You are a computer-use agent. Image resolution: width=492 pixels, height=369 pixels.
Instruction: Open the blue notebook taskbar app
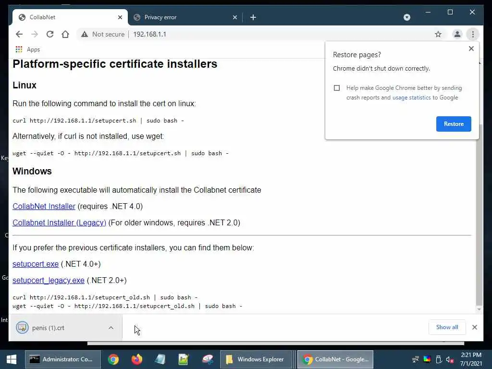160,359
